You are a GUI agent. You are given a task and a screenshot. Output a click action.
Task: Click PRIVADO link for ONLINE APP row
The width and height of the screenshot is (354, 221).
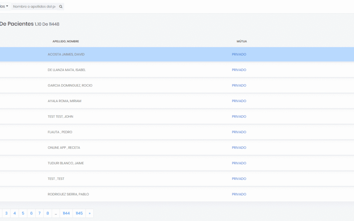click(239, 148)
